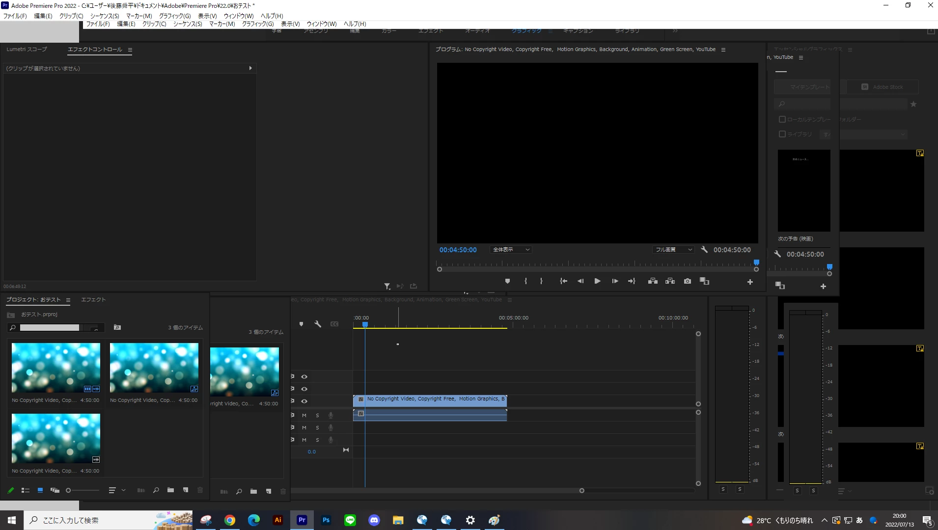Mute the audio track containing the clip
Viewport: 938px width, 530px height.
[x=304, y=416]
